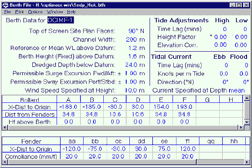Click Direction Ebb 0° value
This screenshot has height=168, width=252.
[x=225, y=82]
